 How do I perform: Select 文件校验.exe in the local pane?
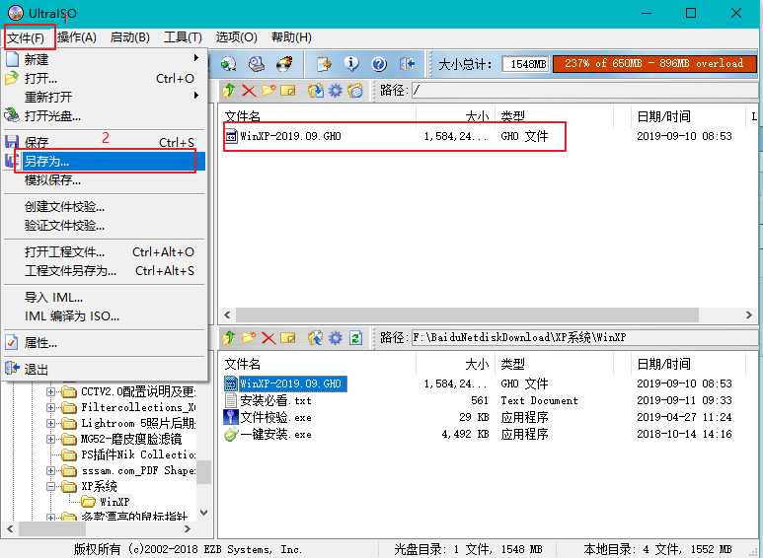(268, 417)
